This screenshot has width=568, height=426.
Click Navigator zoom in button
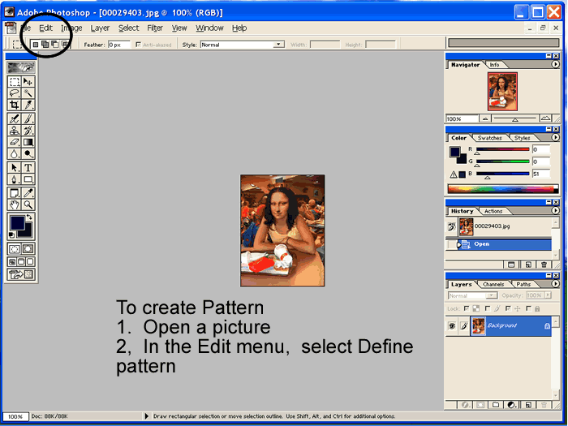[x=545, y=118]
